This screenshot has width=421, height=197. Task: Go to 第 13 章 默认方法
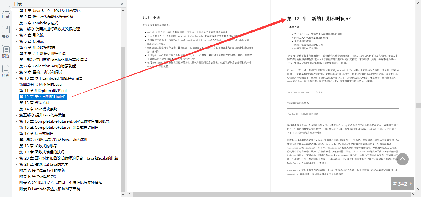[x=34, y=103]
